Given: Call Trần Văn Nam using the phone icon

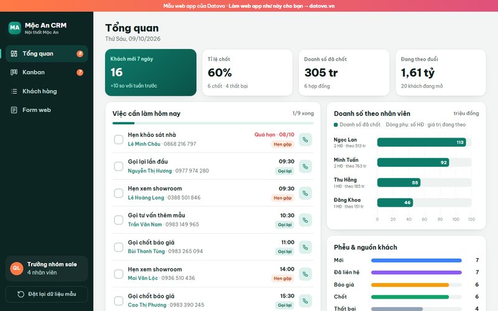Looking at the screenshot, I should pos(305,220).
